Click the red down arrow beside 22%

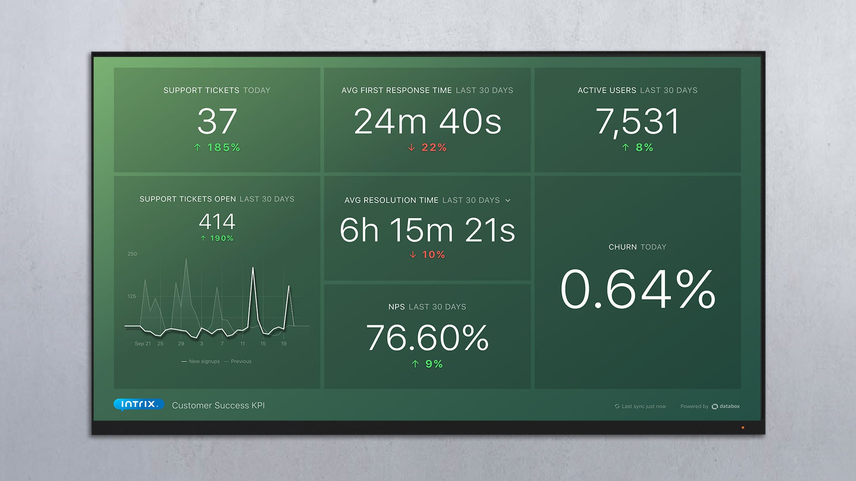point(412,147)
